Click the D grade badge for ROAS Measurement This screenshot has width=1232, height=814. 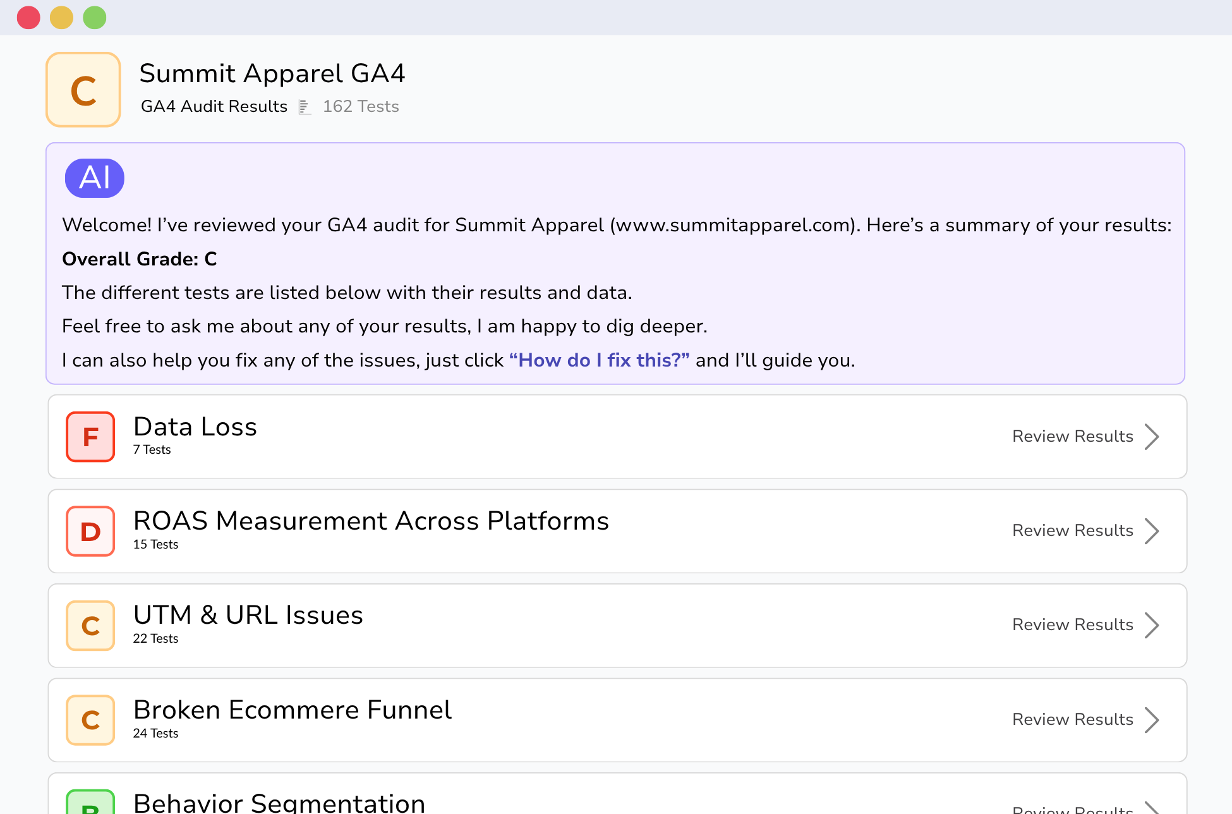(90, 531)
